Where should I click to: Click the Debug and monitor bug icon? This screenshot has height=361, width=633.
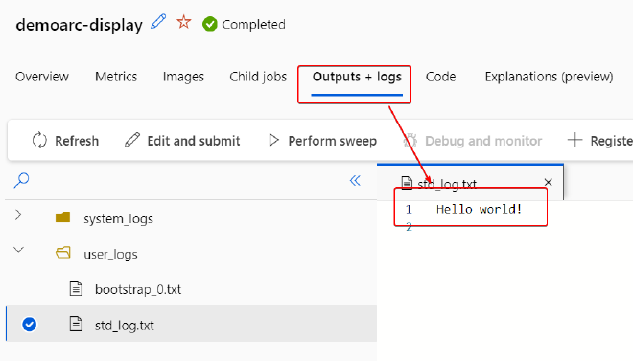(x=410, y=141)
